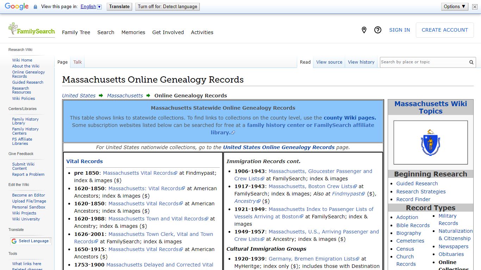Open Wiki Projects
This screenshot has height=270, width=481.
tap(24, 213)
